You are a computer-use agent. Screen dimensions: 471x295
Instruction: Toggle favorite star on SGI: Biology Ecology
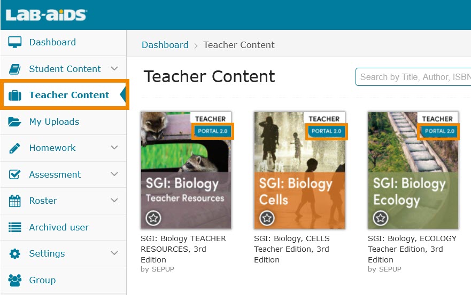[380, 218]
